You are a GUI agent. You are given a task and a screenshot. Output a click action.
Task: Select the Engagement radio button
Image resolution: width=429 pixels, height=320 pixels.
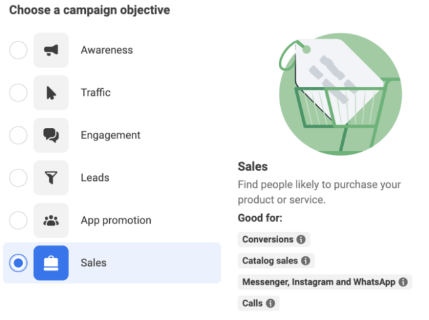coord(18,135)
